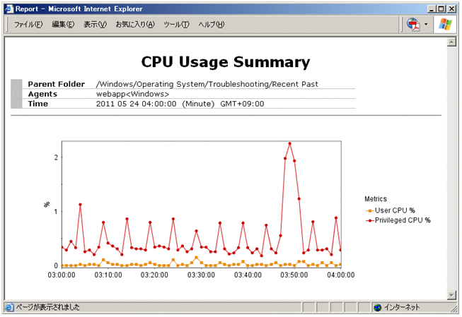Screen dimensions: 462x317
Task: Click the y-axis % unit label
Action: [x=47, y=205]
